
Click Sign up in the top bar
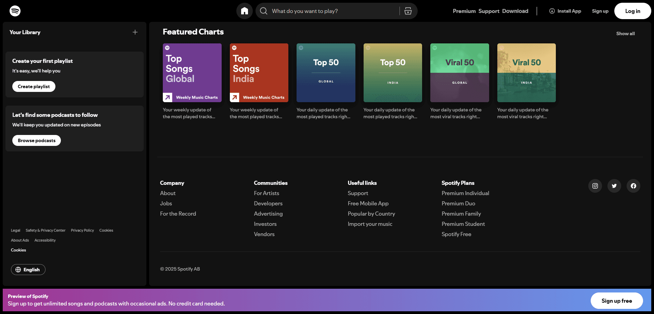(x=600, y=11)
